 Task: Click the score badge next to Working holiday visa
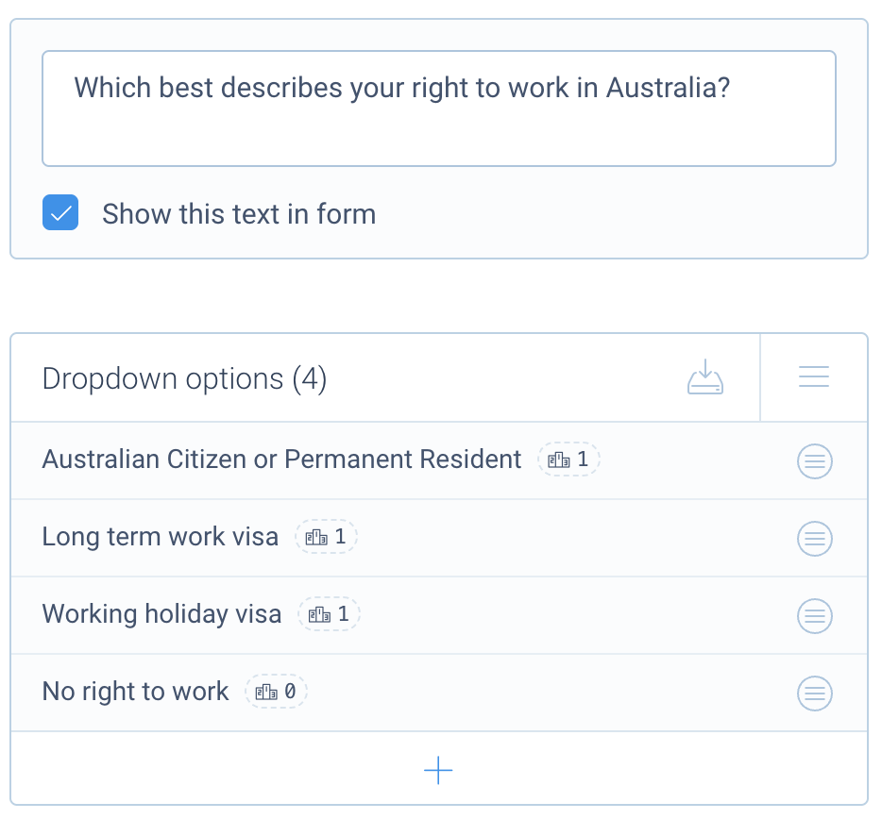(329, 614)
